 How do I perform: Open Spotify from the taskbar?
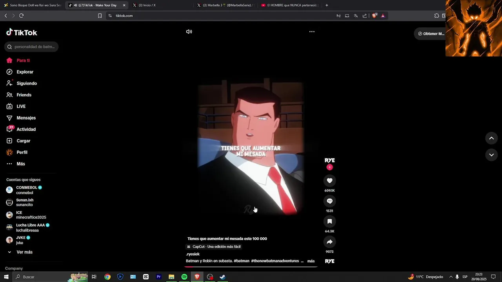(184, 277)
